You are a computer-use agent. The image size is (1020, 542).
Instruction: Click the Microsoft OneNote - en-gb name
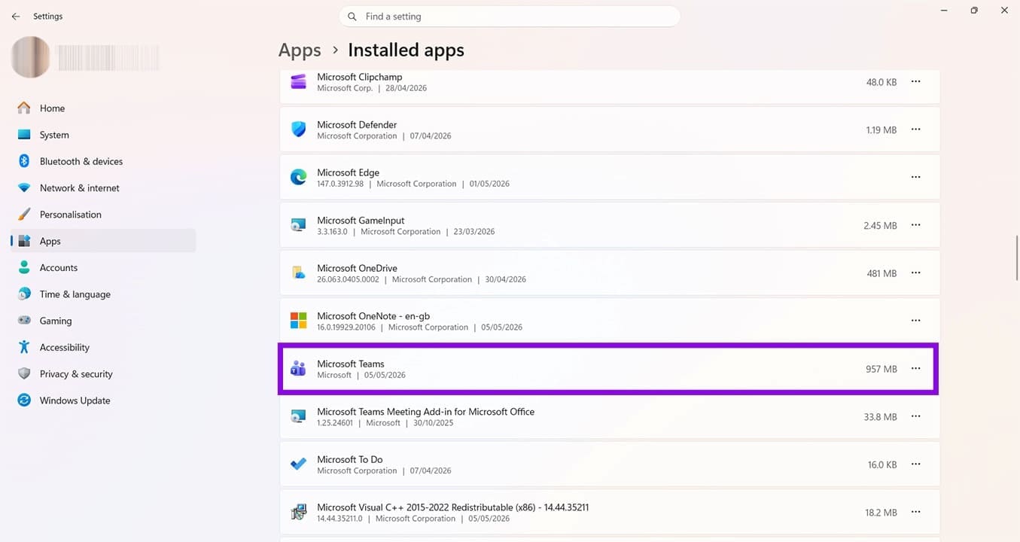point(373,316)
